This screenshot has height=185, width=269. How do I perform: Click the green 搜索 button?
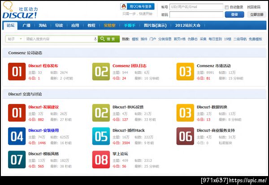(109, 39)
